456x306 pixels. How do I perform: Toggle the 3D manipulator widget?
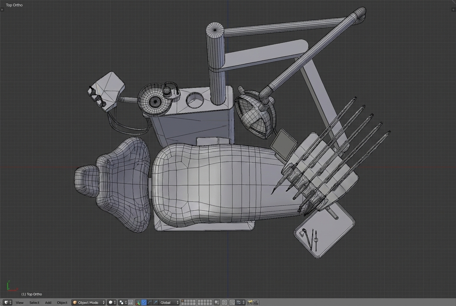coord(138,302)
